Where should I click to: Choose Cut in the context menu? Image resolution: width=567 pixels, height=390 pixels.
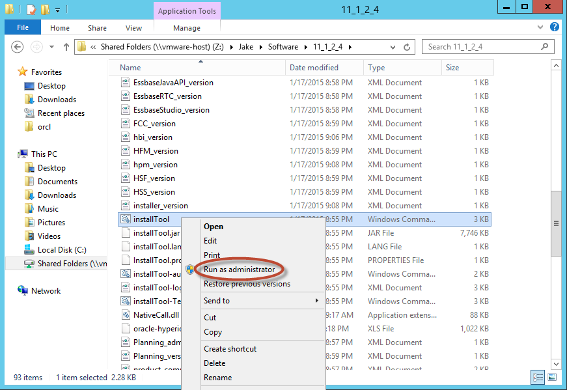(x=210, y=318)
